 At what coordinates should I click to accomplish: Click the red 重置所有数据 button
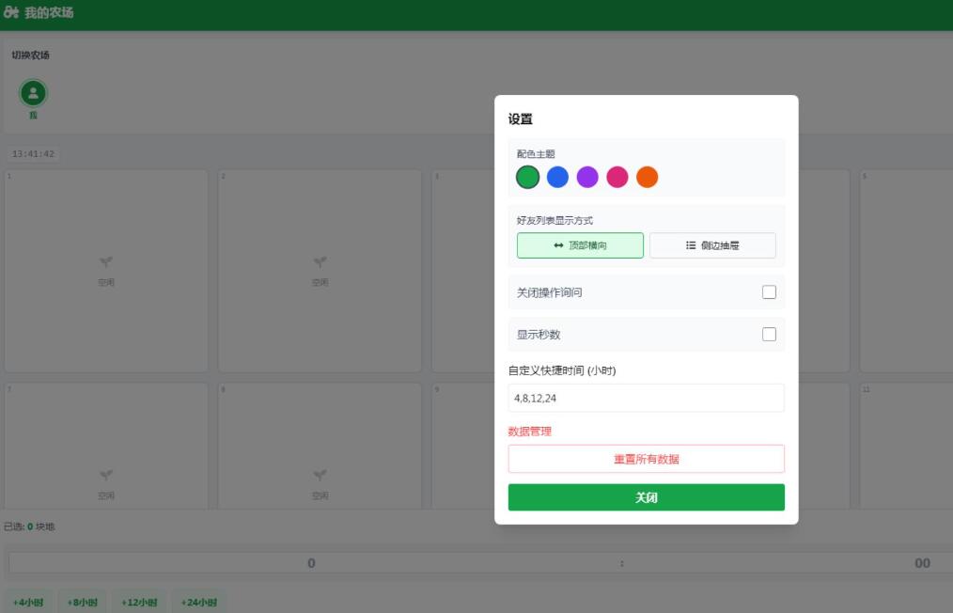coord(646,458)
